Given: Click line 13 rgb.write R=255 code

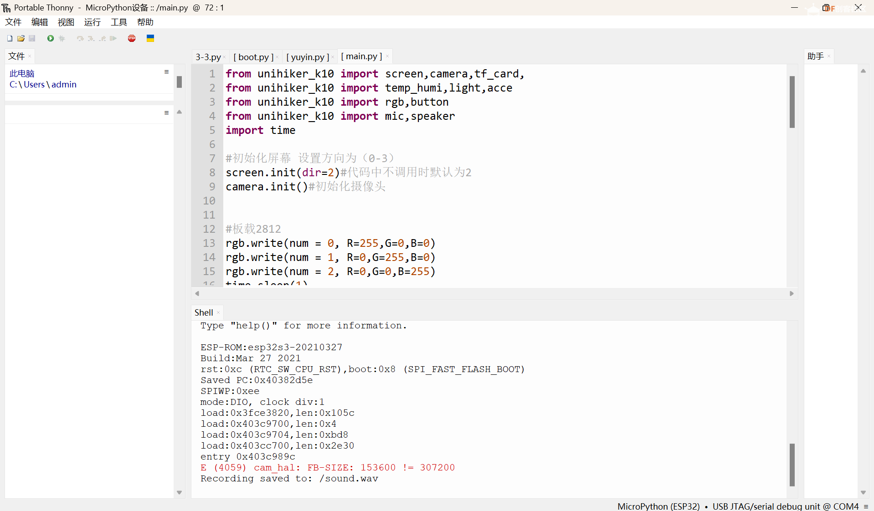Looking at the screenshot, I should pos(330,243).
